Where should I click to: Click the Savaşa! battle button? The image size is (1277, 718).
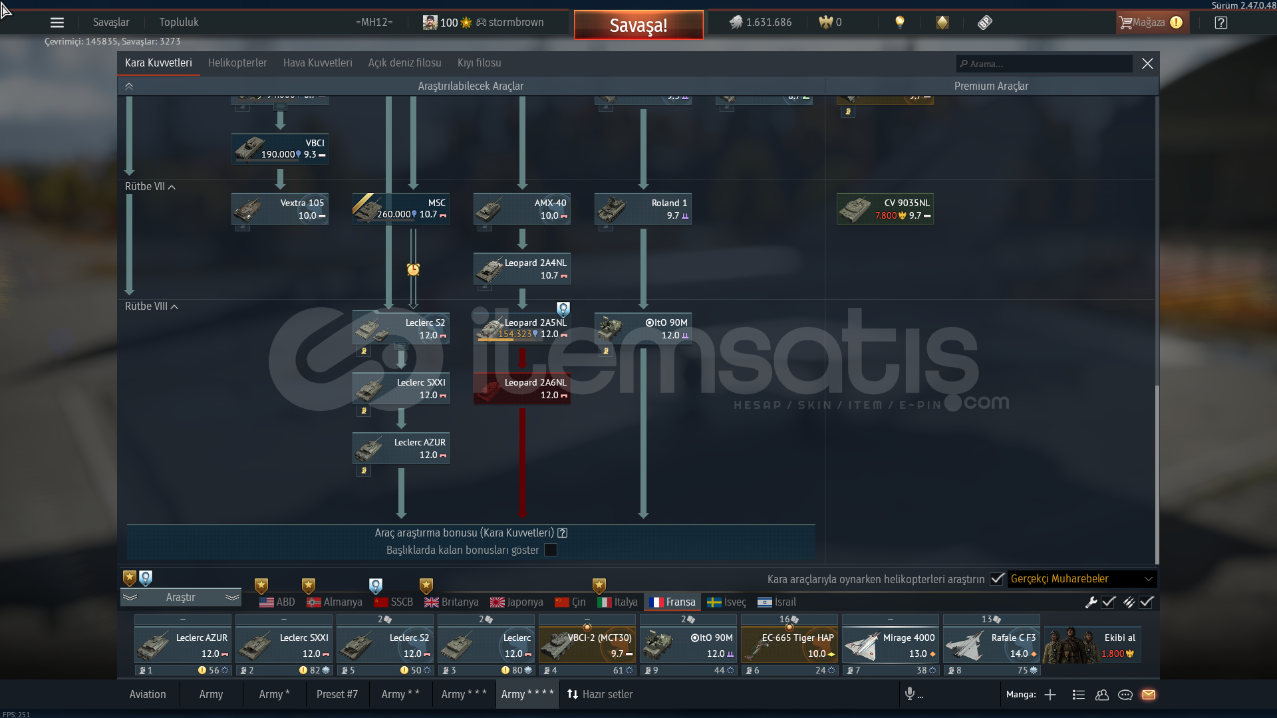[638, 25]
